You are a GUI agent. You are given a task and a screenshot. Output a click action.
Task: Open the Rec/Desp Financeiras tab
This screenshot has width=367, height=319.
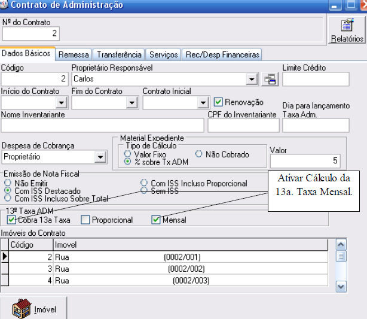pos(222,54)
